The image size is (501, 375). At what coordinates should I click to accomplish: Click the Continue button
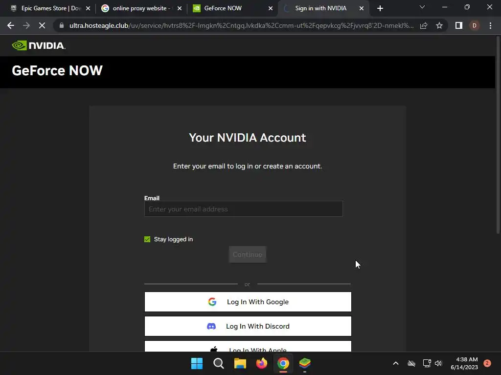pos(248,254)
